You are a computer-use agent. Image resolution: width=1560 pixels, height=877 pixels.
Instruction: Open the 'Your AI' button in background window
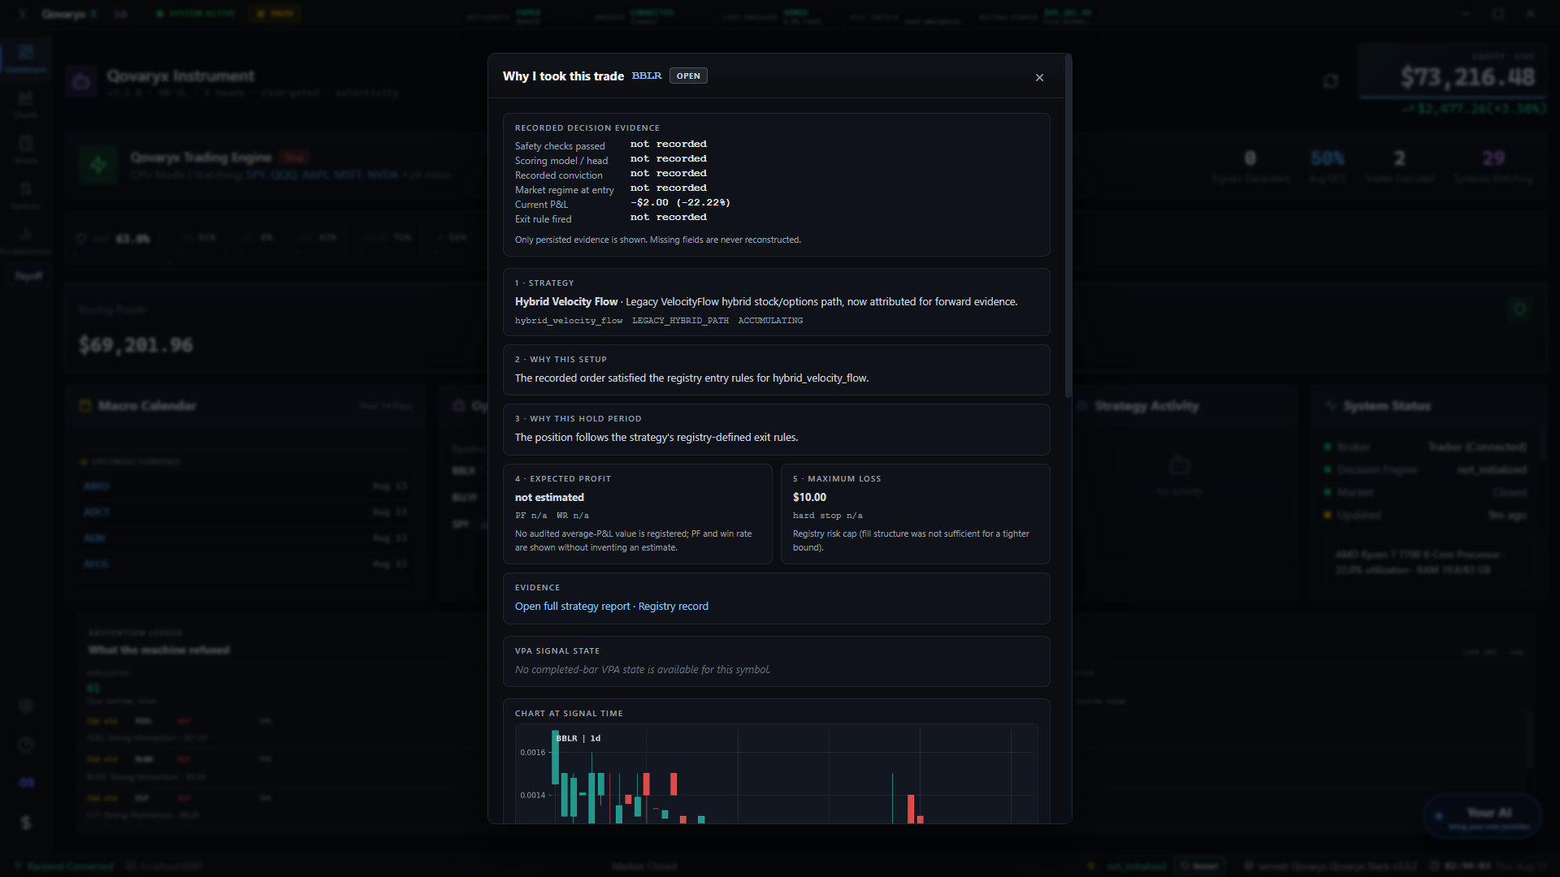tap(1483, 817)
